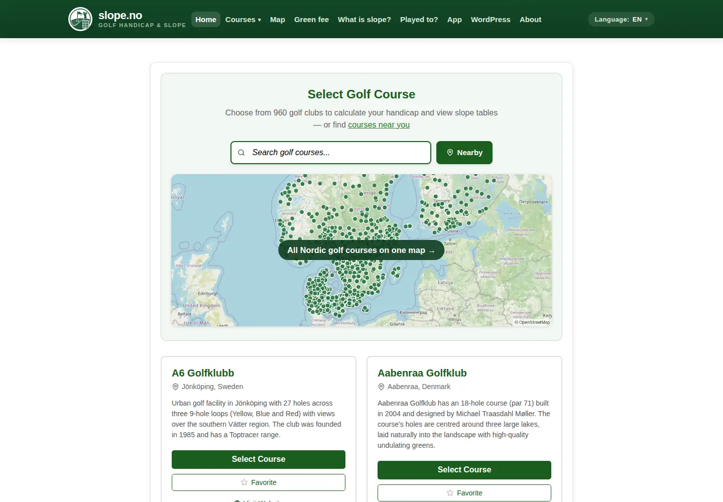Open the What is slope? page
The image size is (723, 502).
tap(365, 20)
